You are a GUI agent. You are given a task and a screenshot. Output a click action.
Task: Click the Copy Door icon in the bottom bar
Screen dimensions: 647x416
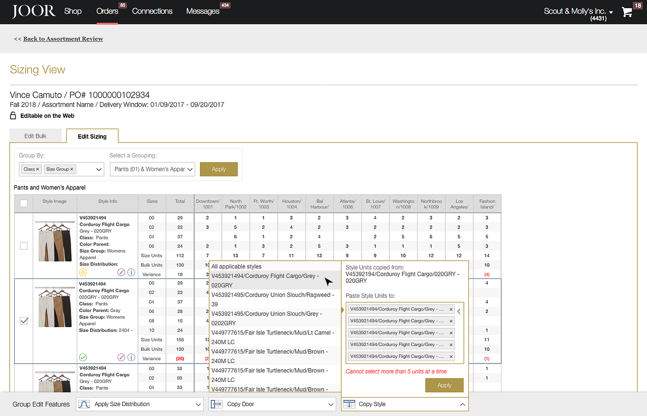217,404
